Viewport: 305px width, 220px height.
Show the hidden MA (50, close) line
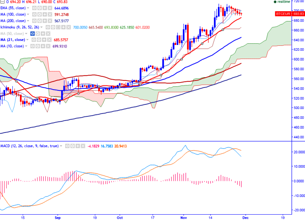(x=33, y=34)
